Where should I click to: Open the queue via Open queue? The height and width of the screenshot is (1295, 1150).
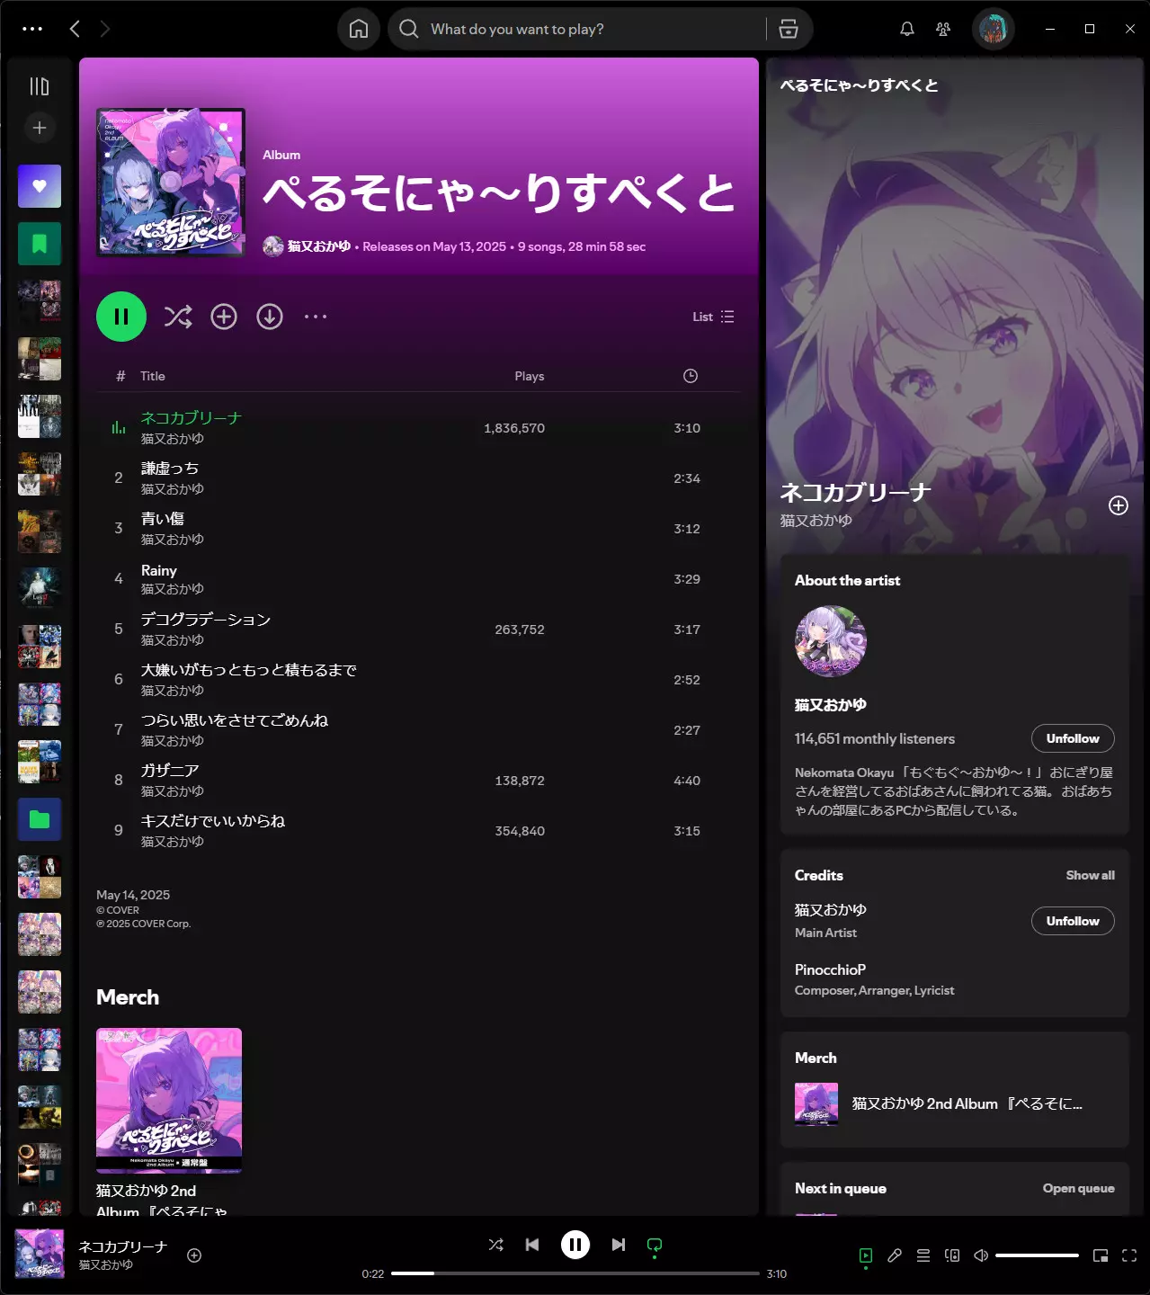pos(1078,1188)
